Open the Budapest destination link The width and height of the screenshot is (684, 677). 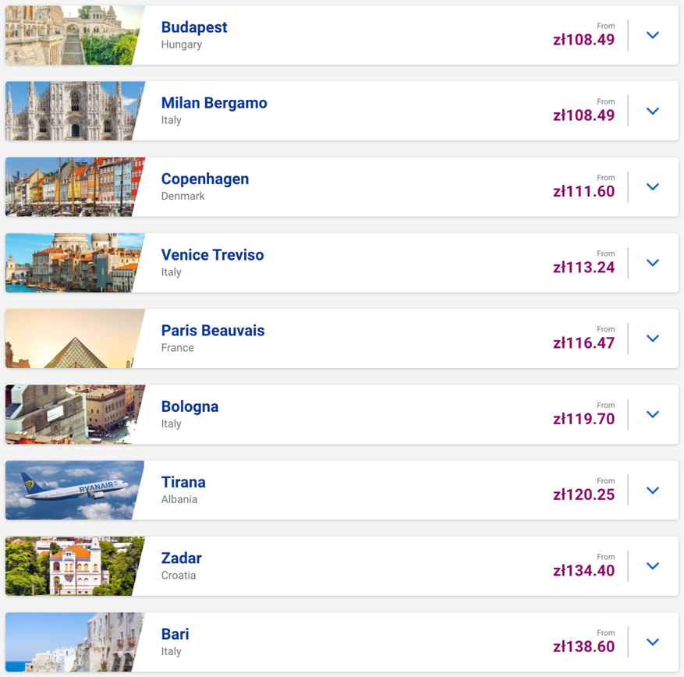(x=193, y=27)
